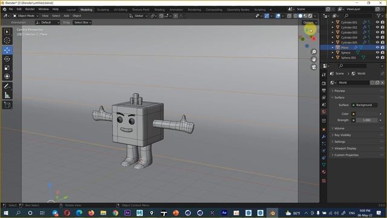This screenshot has height=218, width=387.
Task: Open the Options dropdown in viewport
Action: [x=310, y=22]
